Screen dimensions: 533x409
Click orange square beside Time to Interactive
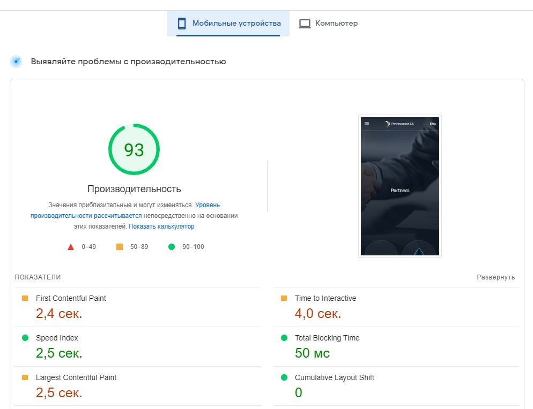pos(284,298)
